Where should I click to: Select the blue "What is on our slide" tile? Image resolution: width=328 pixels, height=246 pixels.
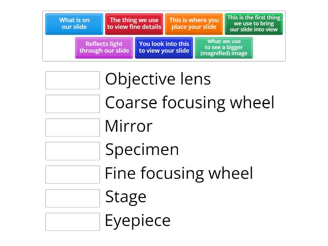pos(74,24)
